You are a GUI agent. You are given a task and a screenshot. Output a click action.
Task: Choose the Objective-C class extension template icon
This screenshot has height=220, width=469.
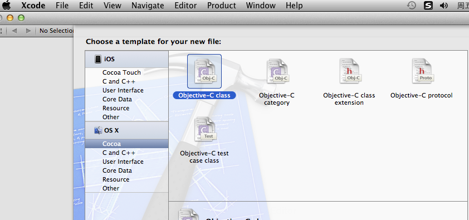pos(350,71)
